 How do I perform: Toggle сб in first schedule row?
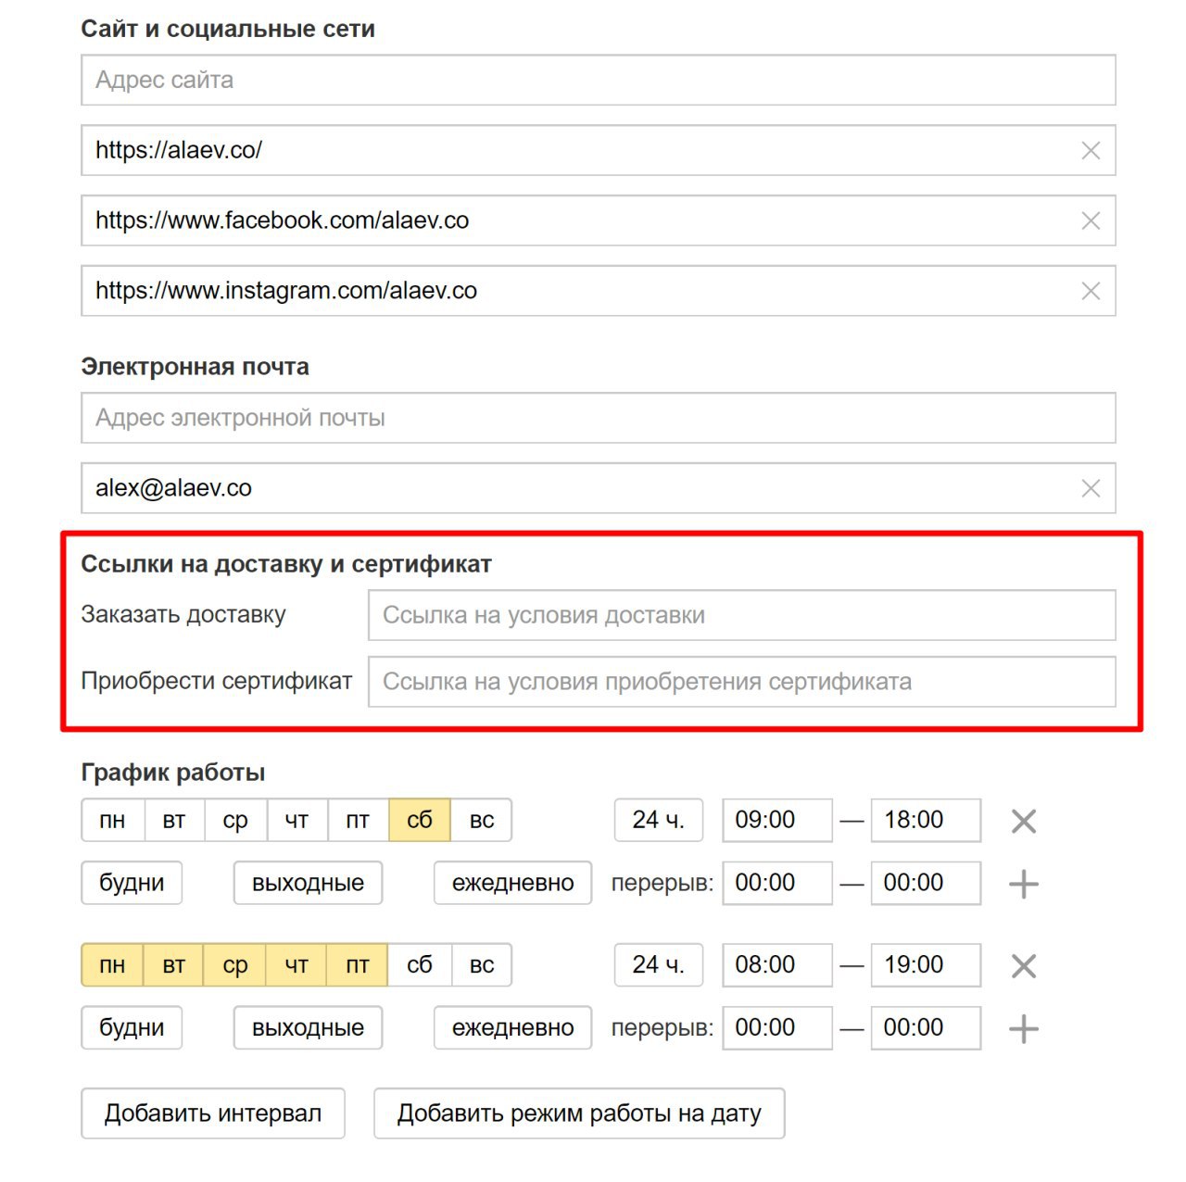point(420,820)
